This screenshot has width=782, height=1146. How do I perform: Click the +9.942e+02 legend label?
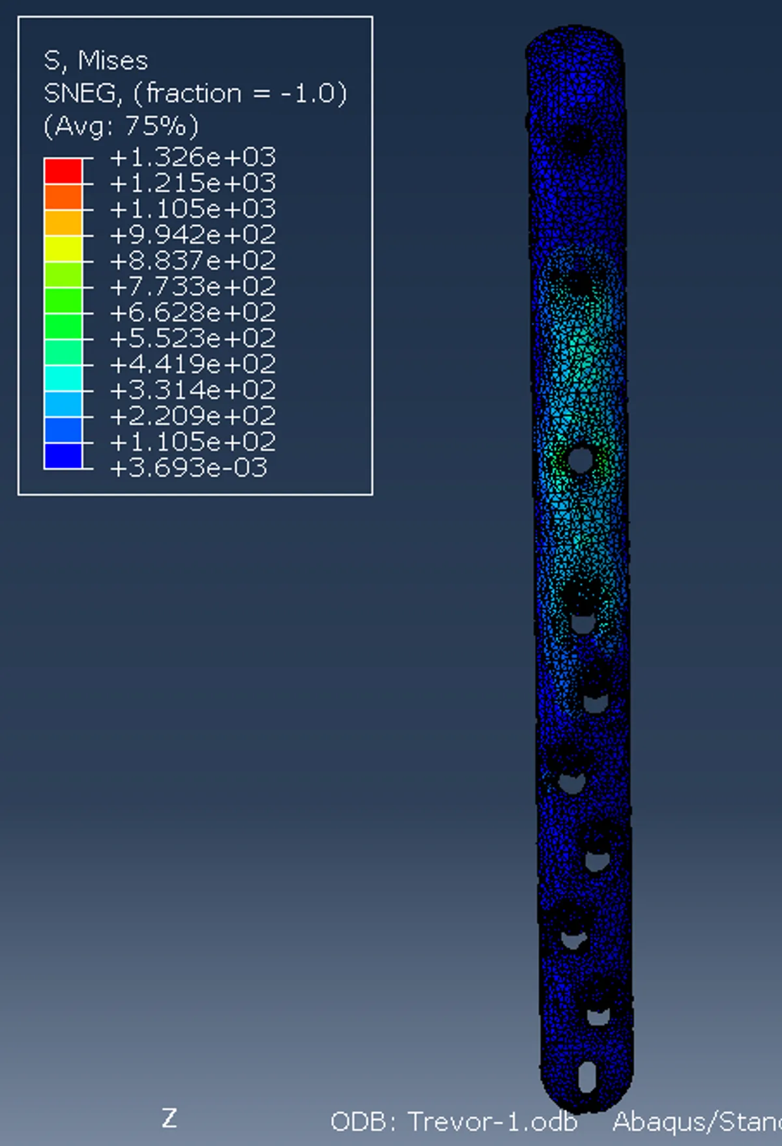click(x=193, y=235)
